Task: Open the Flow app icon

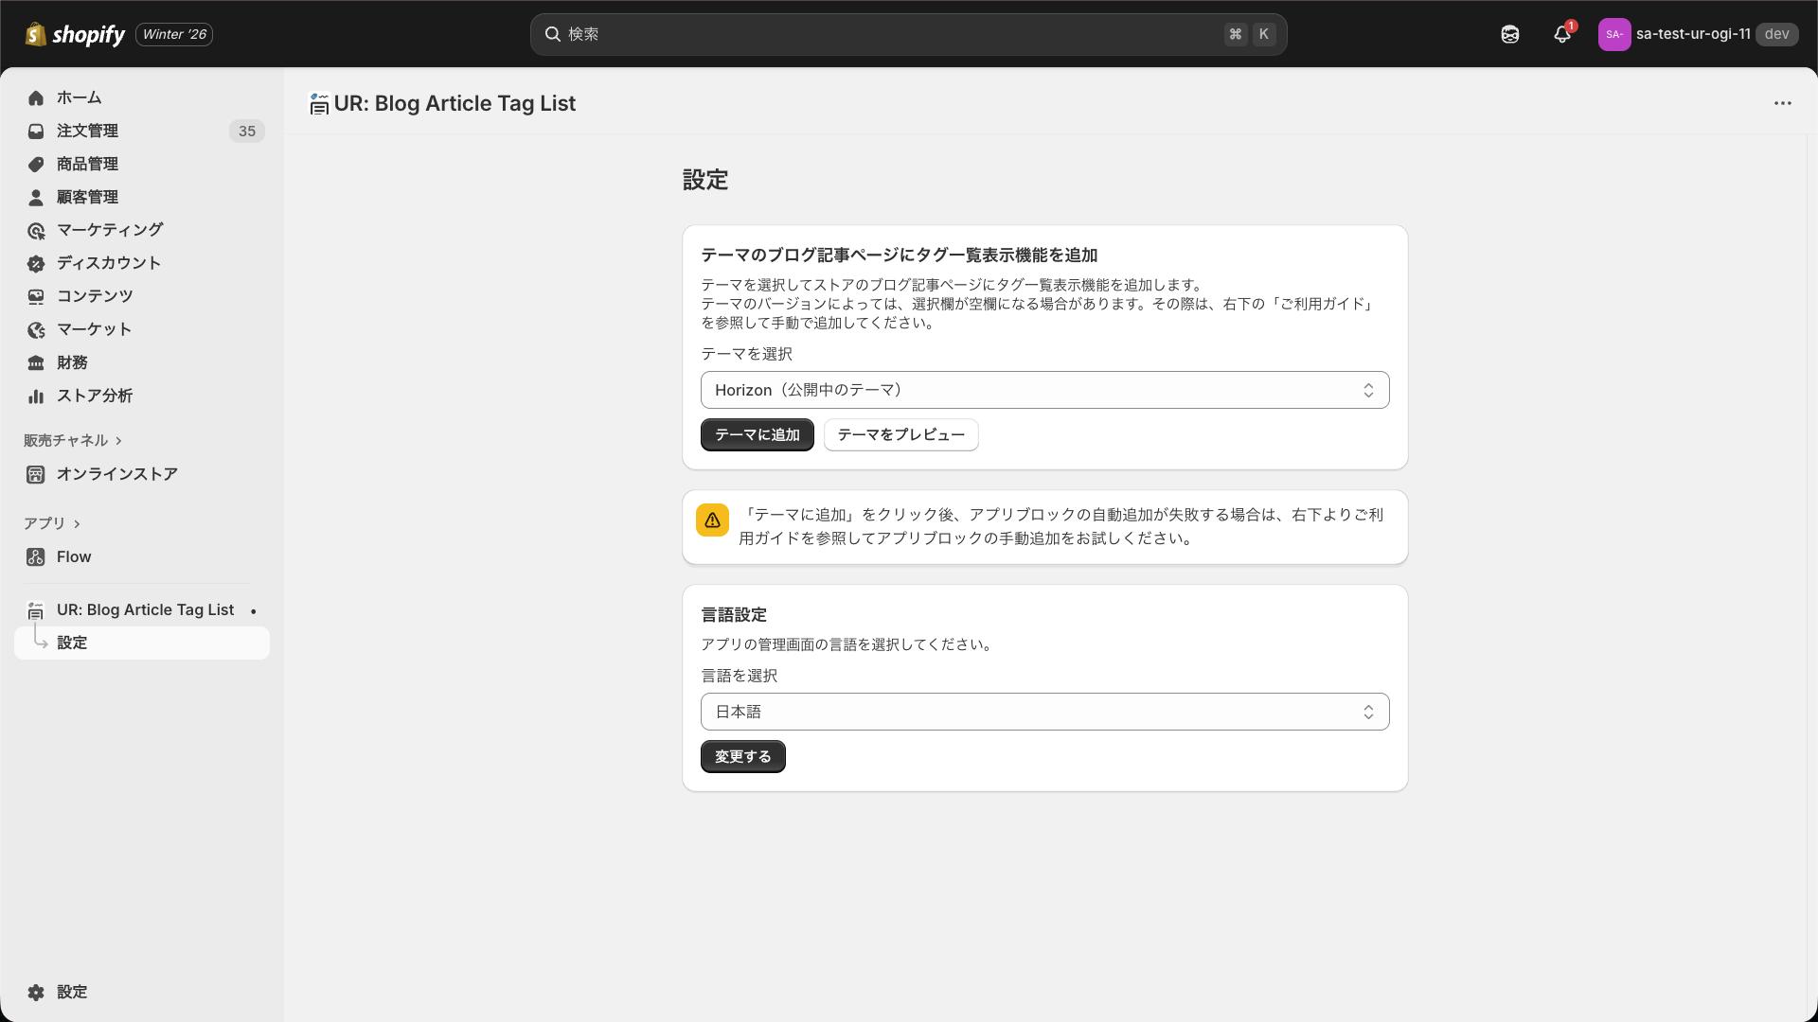Action: click(x=36, y=556)
